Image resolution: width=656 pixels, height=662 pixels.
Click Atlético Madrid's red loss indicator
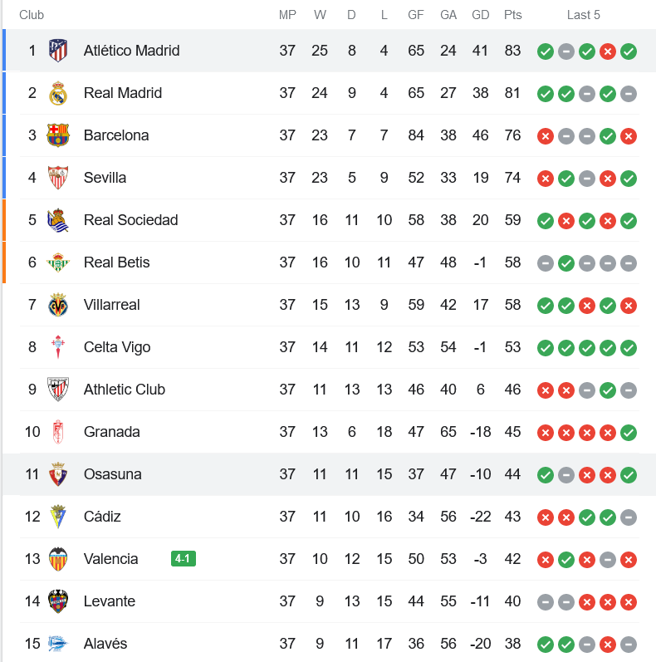pos(608,51)
